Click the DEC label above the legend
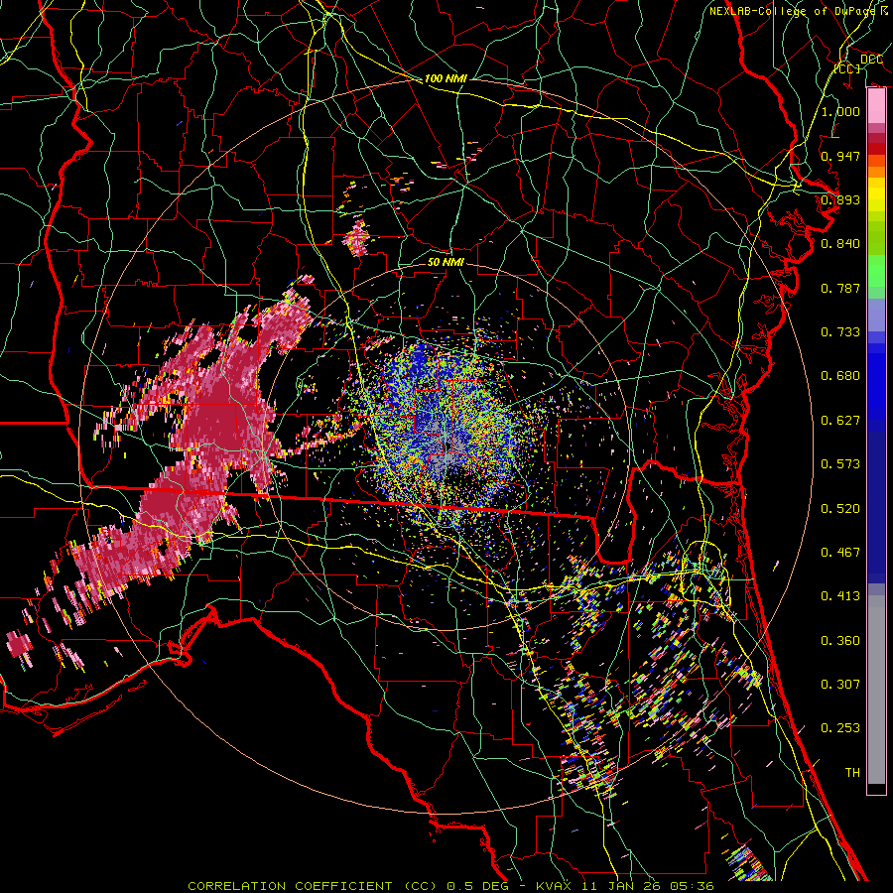 coord(871,60)
